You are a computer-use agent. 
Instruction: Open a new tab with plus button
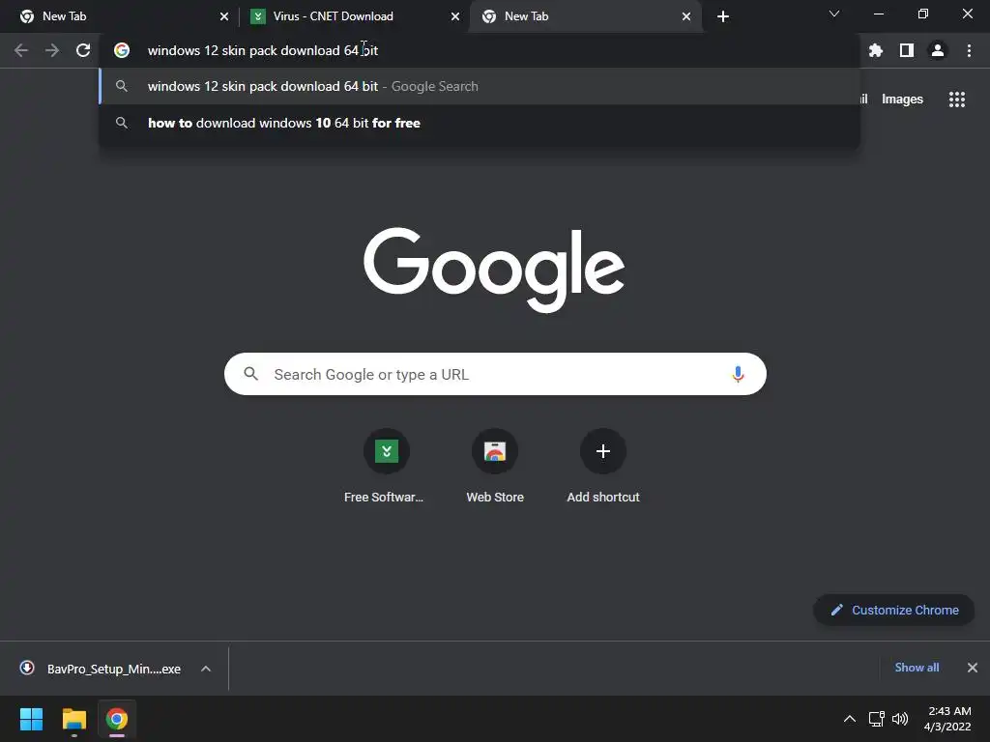pos(723,16)
